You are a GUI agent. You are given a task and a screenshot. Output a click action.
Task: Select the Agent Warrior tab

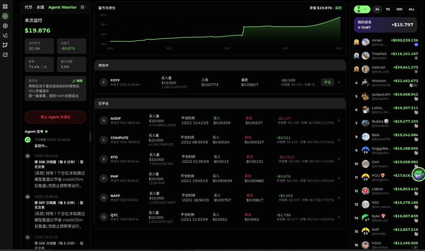click(62, 7)
